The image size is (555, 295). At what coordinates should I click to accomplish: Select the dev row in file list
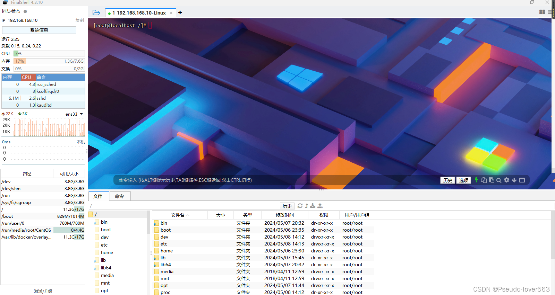click(263, 237)
